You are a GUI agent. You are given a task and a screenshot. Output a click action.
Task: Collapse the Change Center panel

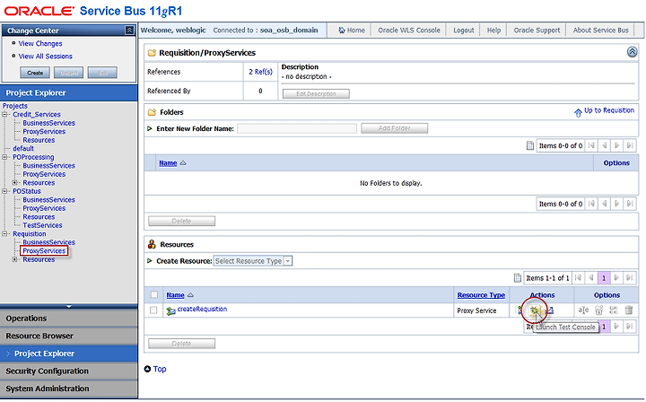click(x=129, y=31)
